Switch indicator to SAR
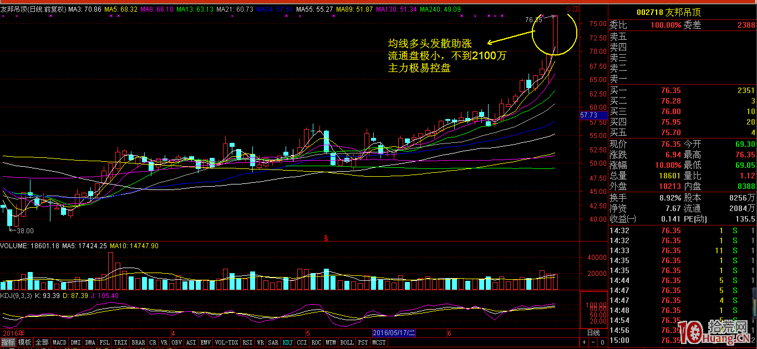 (x=273, y=342)
